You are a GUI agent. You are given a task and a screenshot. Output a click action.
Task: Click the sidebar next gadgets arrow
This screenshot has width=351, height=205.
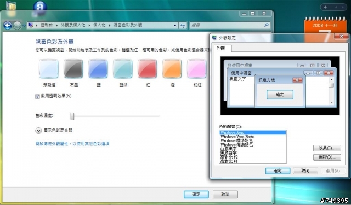pyautogui.click(x=342, y=7)
